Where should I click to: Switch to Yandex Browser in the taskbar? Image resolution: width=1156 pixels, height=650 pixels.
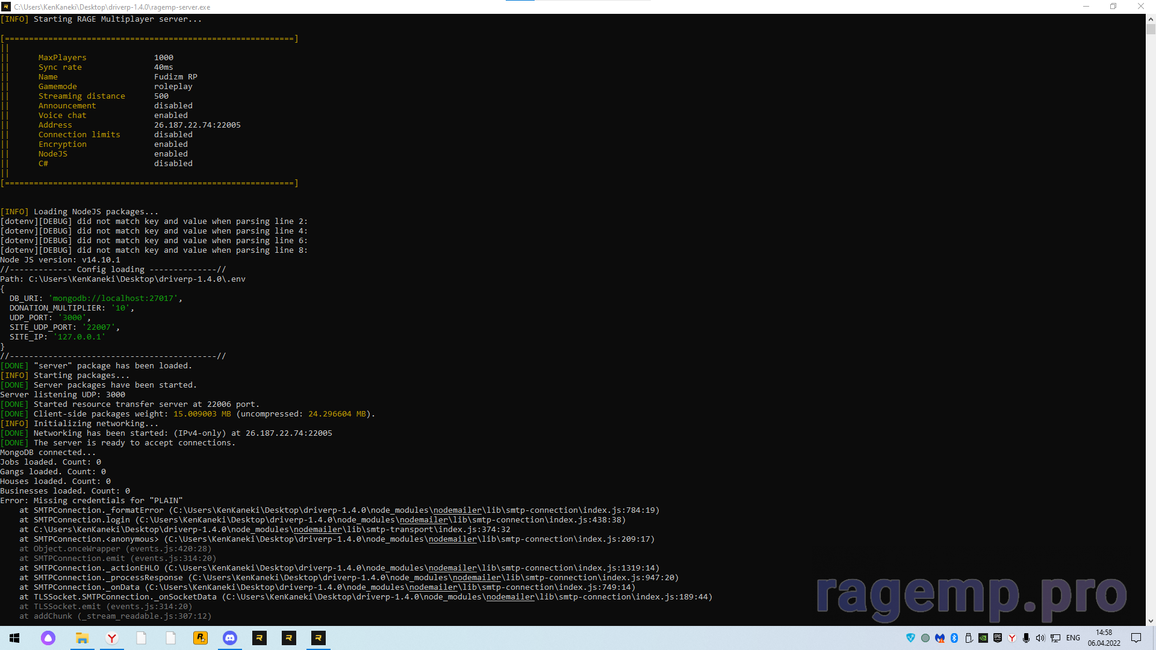tap(112, 638)
